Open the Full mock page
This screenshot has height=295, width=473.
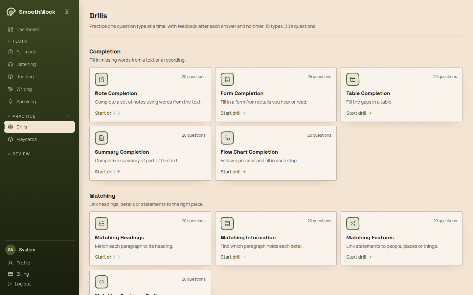point(39,52)
